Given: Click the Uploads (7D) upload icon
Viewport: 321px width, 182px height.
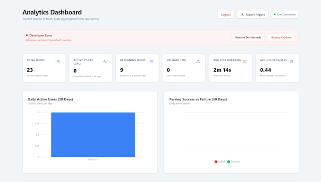Looking at the screenshot, I should [x=198, y=61].
